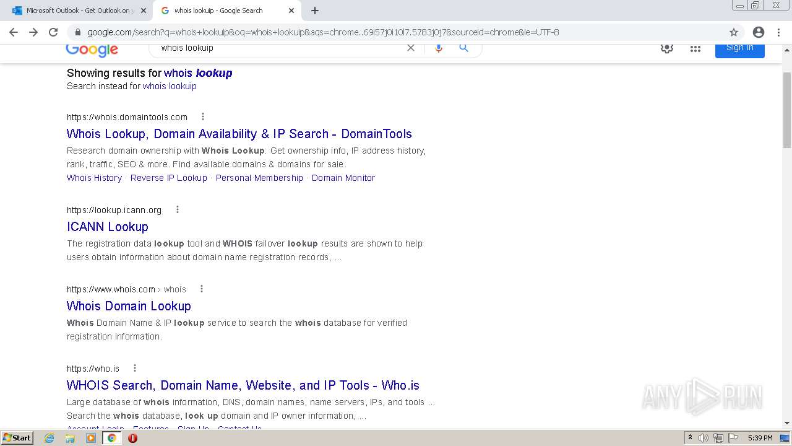
Task: Open WHOIS Search Who.is result
Action: click(x=243, y=385)
